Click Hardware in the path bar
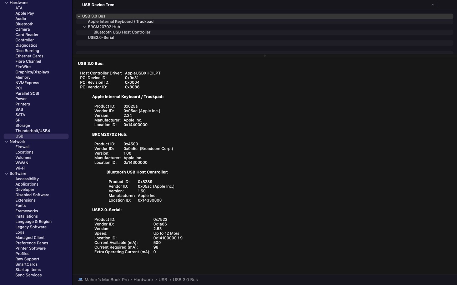Screen dimensions: 457x285 (143, 280)
